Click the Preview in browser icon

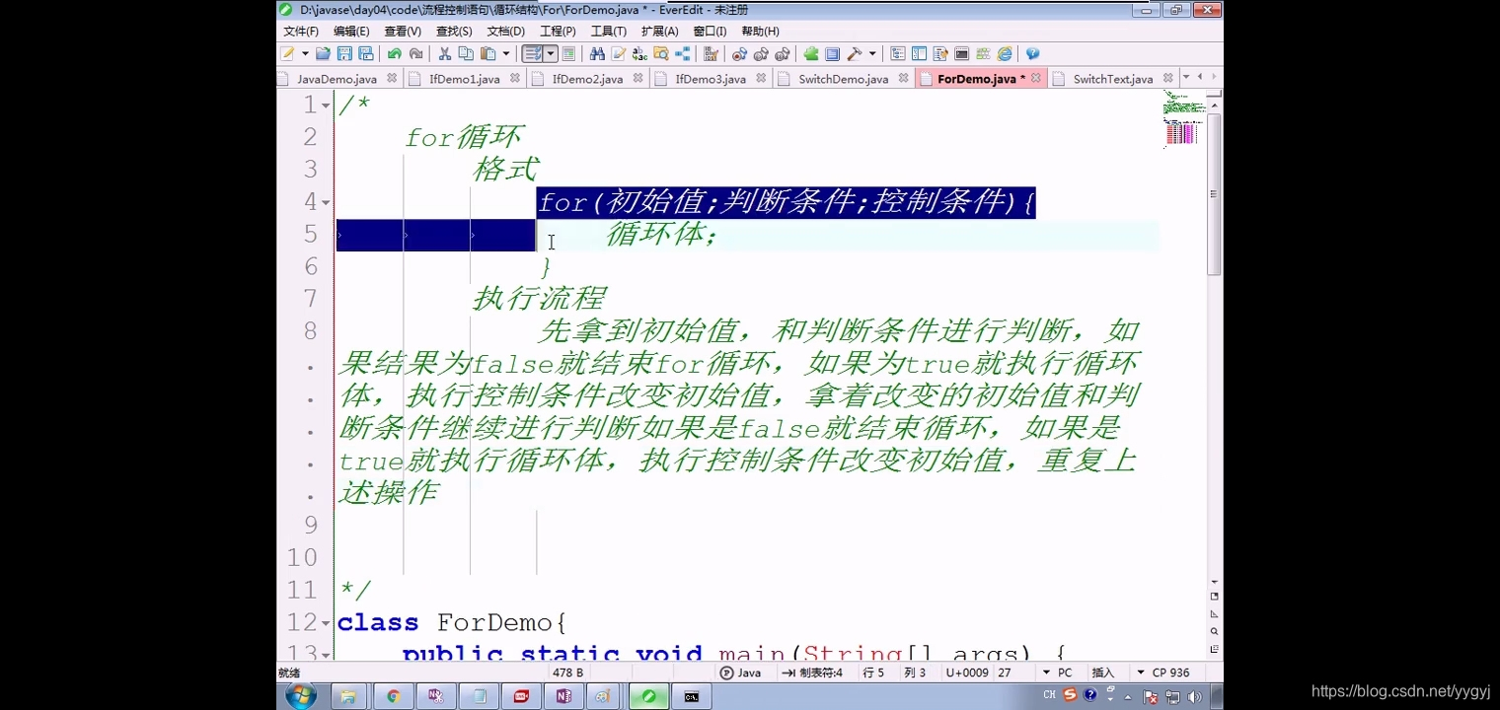coord(1005,54)
